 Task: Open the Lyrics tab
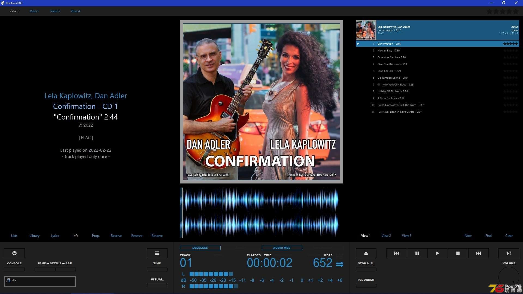point(55,236)
